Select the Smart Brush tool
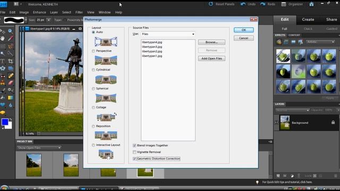Image resolution: width=340 pixels, height=191 pixels. [x=11, y=90]
